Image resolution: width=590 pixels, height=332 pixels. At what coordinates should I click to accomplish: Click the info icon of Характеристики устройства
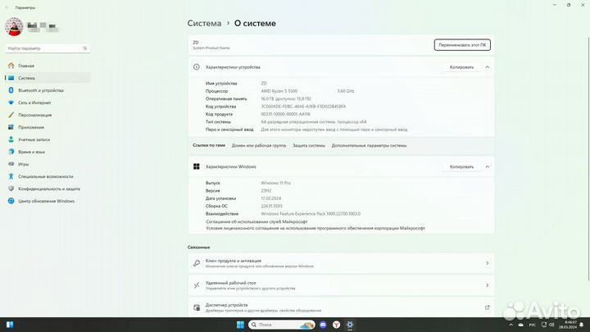click(x=197, y=67)
